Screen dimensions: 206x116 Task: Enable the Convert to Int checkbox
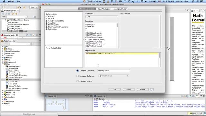click(x=78, y=81)
